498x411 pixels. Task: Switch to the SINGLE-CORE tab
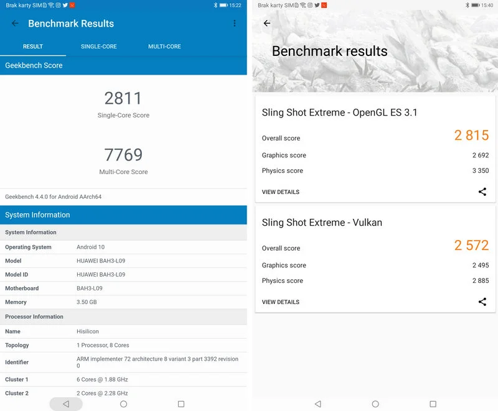(x=99, y=46)
